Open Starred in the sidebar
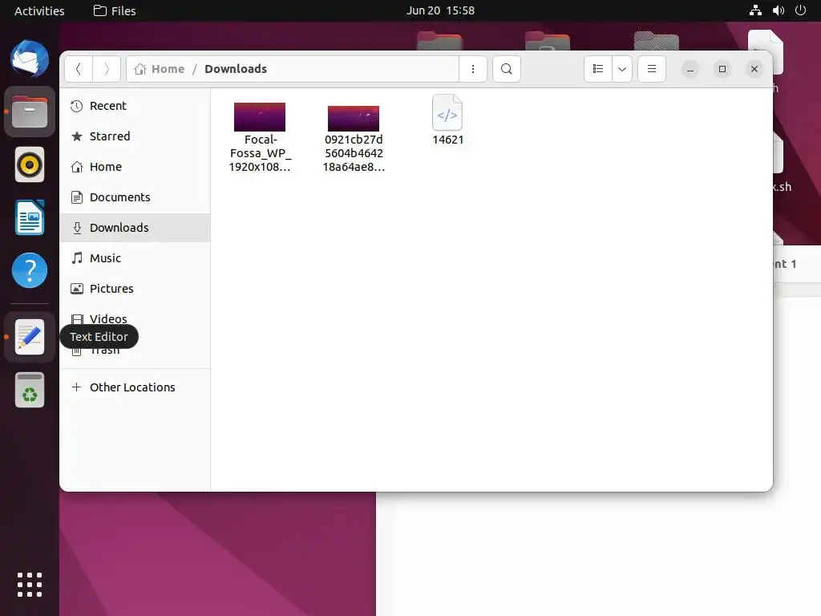 point(135,136)
